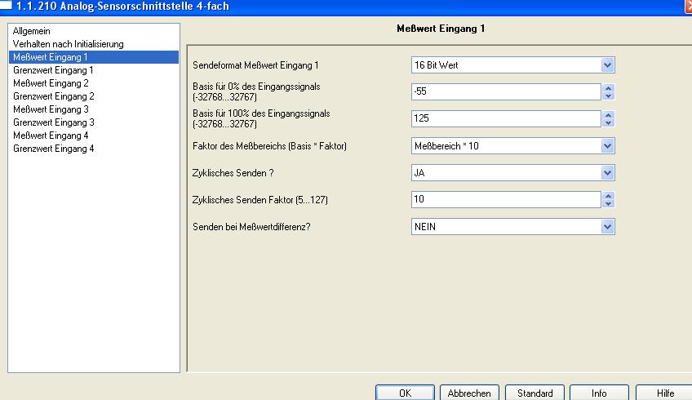Image resolution: width=692 pixels, height=400 pixels.
Task: Open the Senden bei Meßwertdifferenz dropdown
Action: click(606, 227)
